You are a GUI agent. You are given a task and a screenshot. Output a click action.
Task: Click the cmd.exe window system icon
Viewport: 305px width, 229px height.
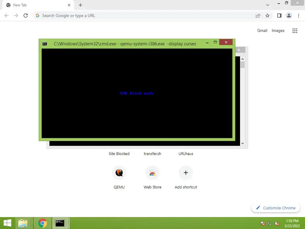click(x=45, y=44)
